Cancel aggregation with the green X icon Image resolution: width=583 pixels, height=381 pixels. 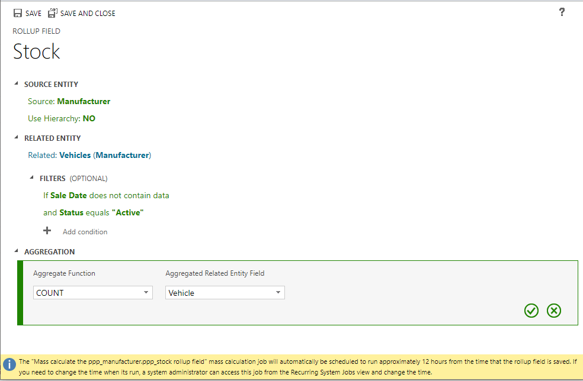coord(554,311)
